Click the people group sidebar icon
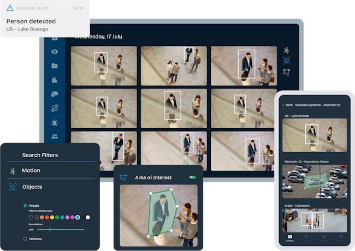This screenshot has width=355, height=251. click(x=55, y=136)
